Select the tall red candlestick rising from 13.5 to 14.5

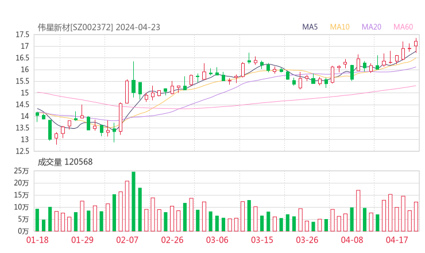[x=121, y=117]
